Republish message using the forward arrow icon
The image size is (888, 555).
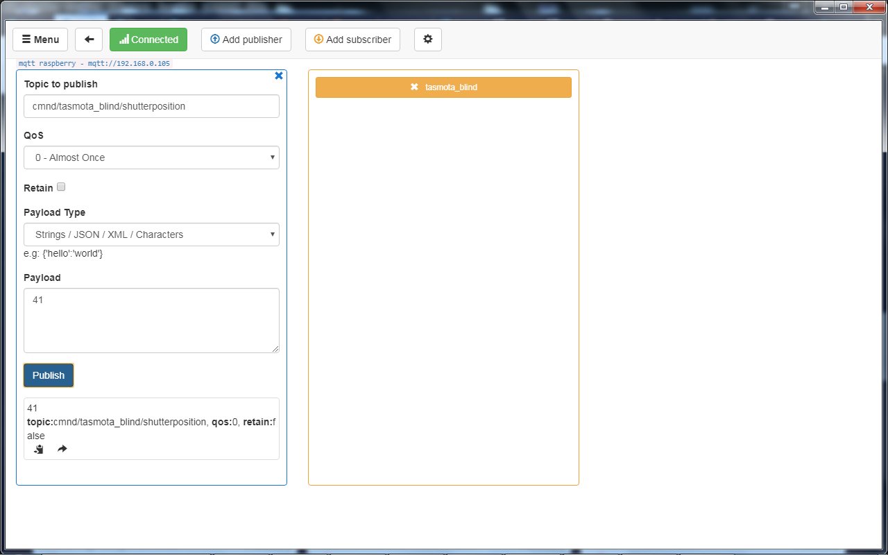click(62, 450)
